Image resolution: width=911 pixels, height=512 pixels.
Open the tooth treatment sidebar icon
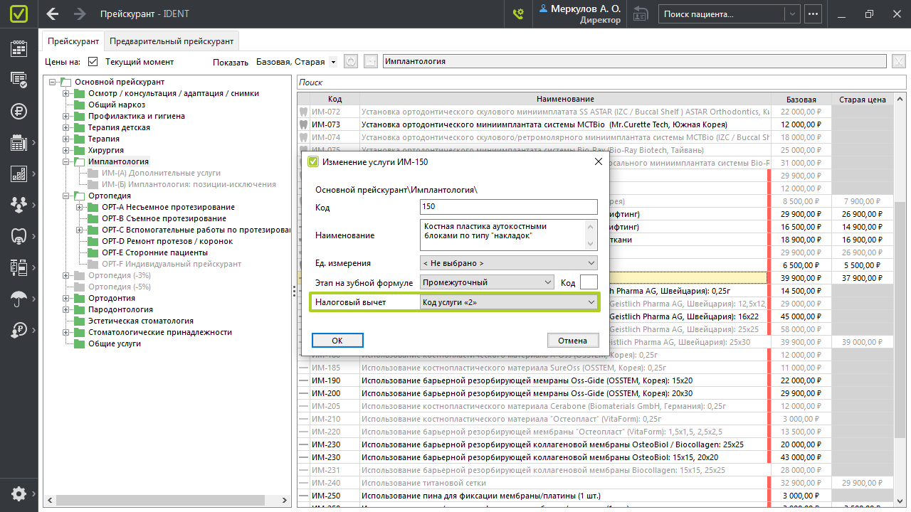(19, 236)
